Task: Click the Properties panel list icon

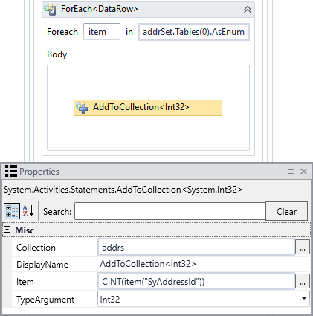Action: [x=11, y=171]
